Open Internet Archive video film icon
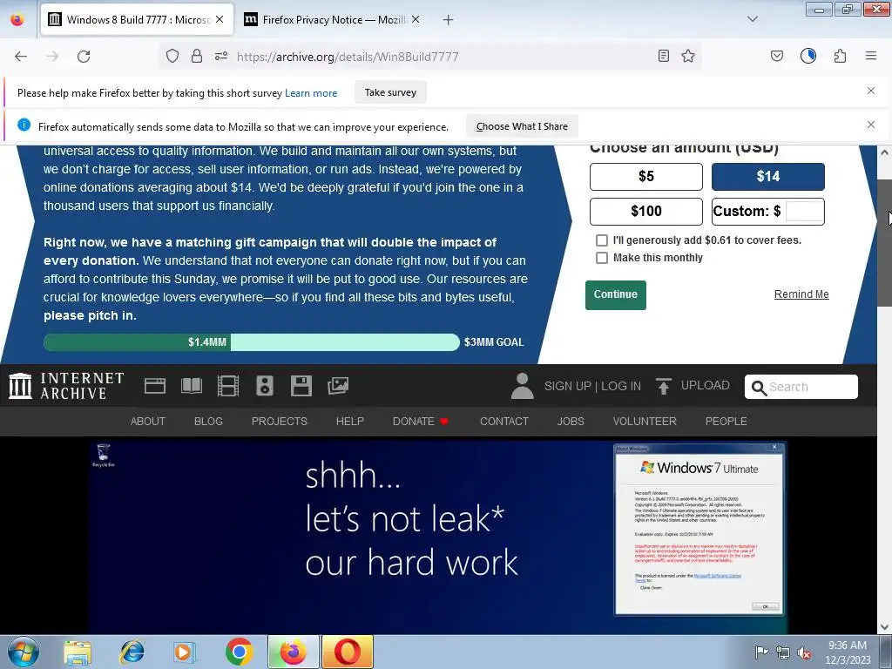 tap(227, 386)
